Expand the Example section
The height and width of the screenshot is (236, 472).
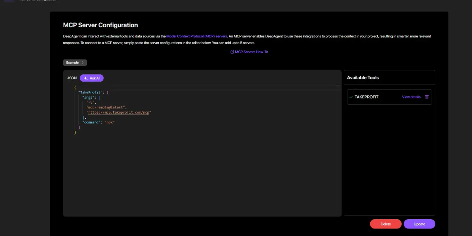tap(75, 62)
